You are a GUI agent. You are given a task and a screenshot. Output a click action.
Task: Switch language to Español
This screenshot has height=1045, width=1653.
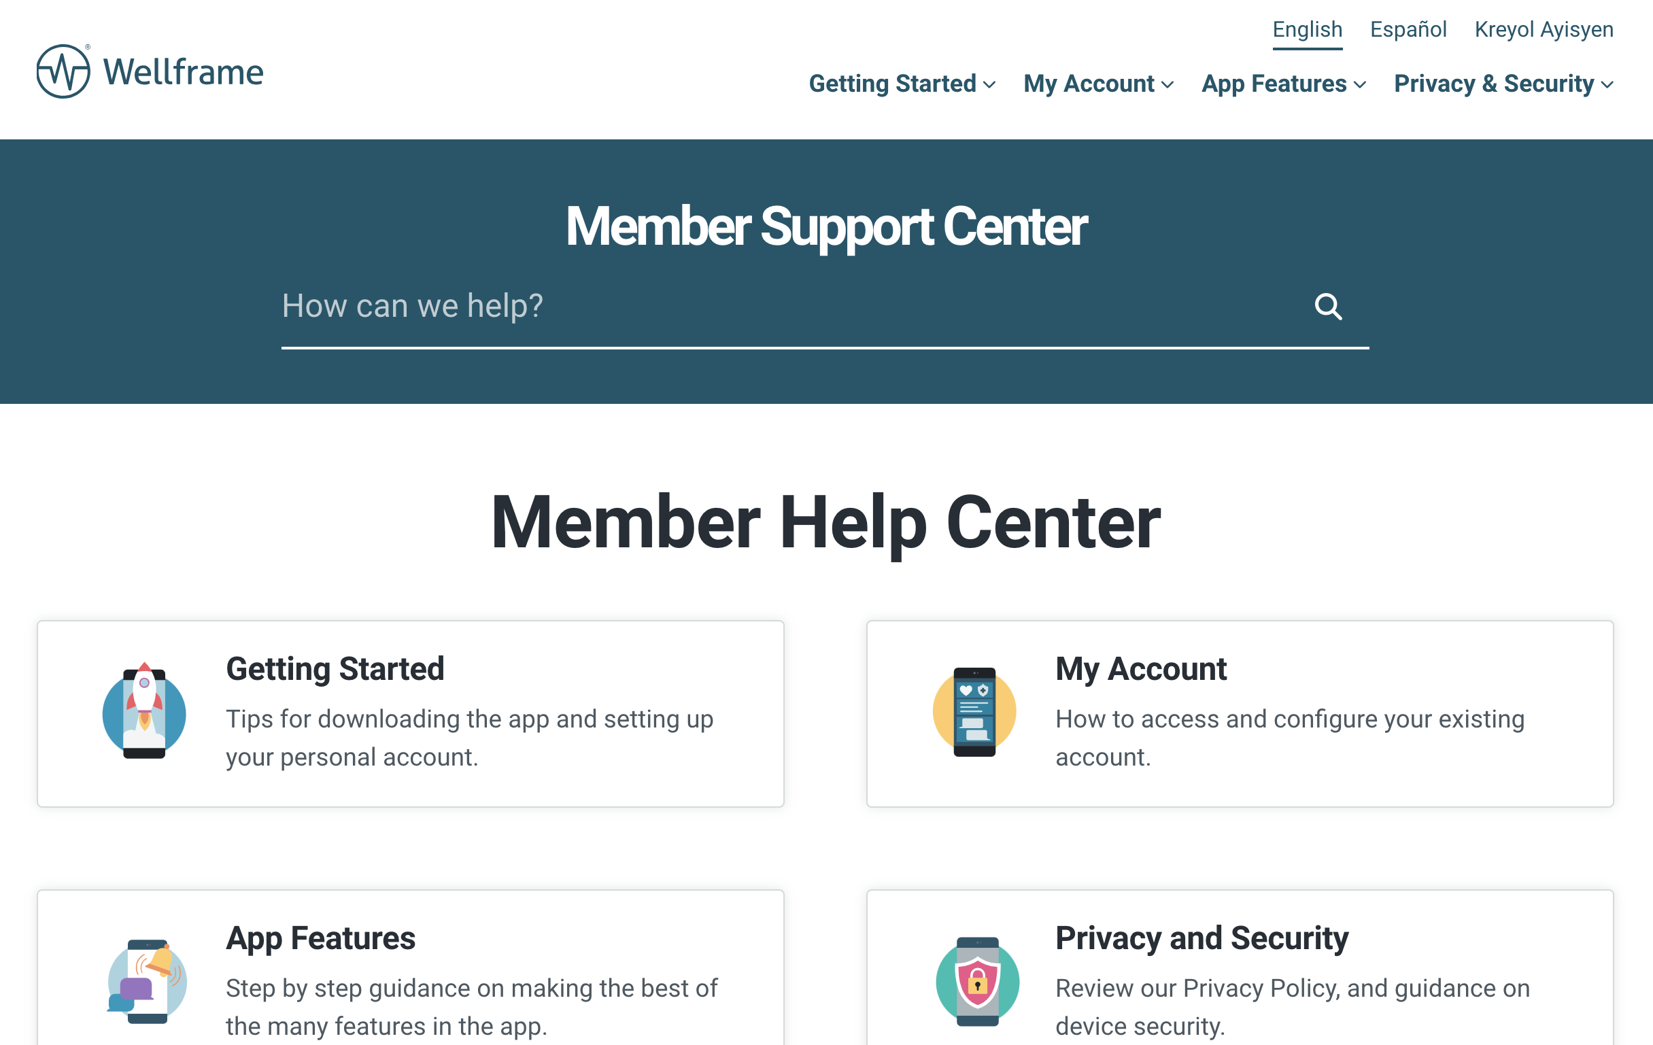[x=1408, y=29]
